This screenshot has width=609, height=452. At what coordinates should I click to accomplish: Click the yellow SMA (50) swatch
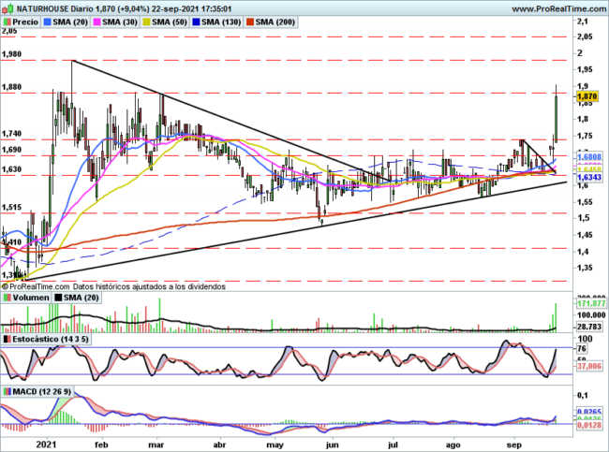point(147,22)
